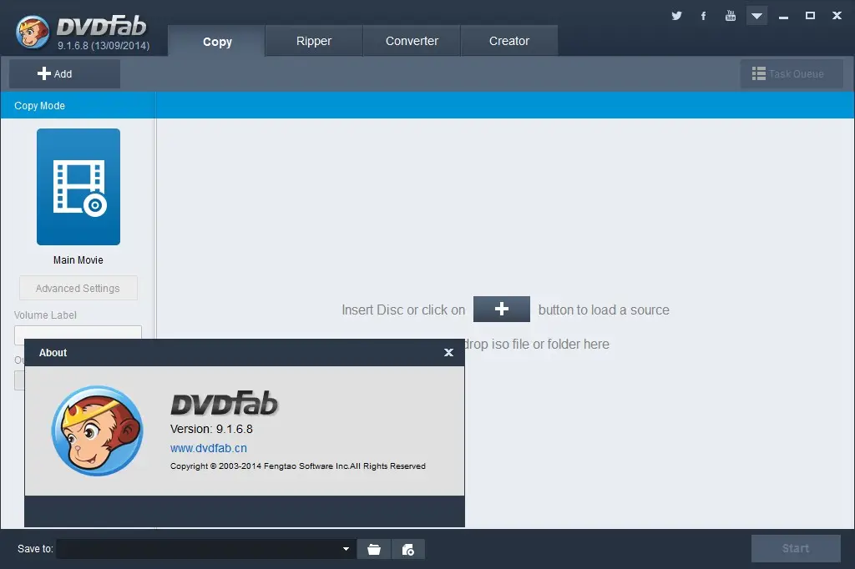Click version 9.1.6.8 (13/09/2014) under logo
The height and width of the screenshot is (569, 855).
[x=104, y=46]
